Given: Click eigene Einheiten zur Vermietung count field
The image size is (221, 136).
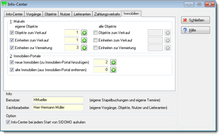Looking at the screenshot, I should coord(72,48).
